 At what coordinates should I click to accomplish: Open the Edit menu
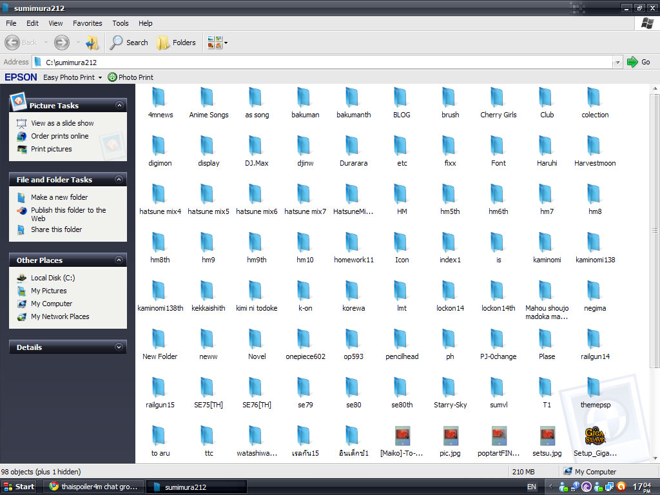(32, 23)
